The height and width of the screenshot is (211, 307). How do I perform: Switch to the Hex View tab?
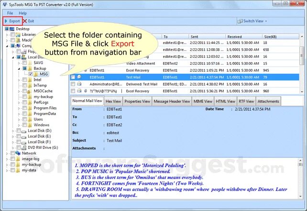113,101
